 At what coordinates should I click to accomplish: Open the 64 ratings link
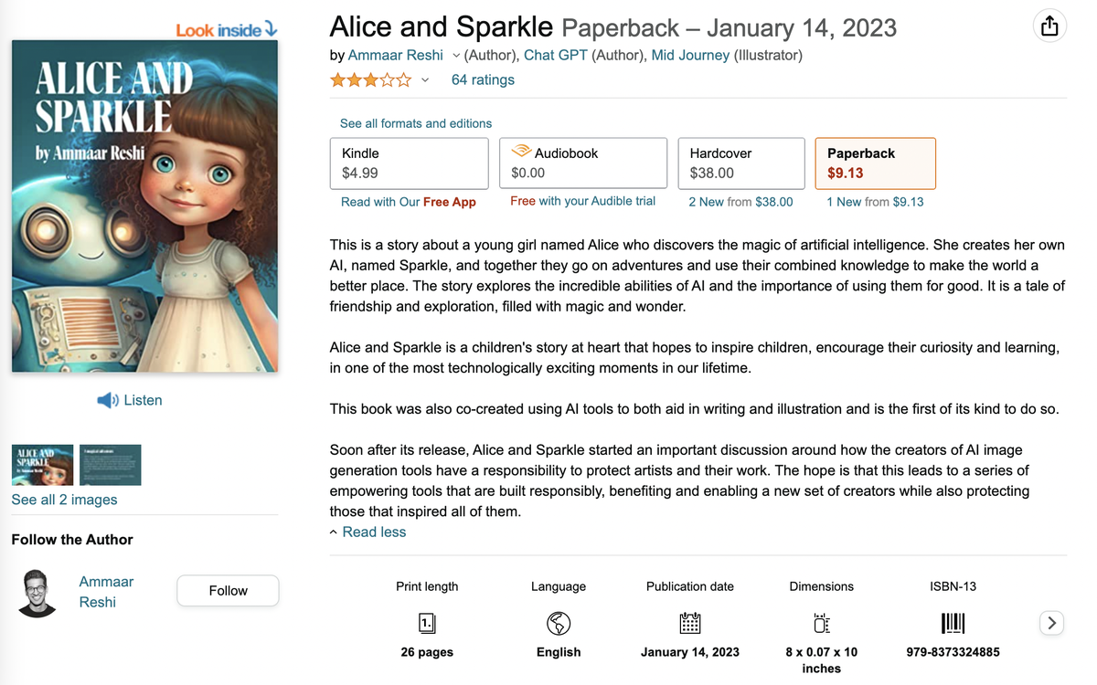[483, 80]
